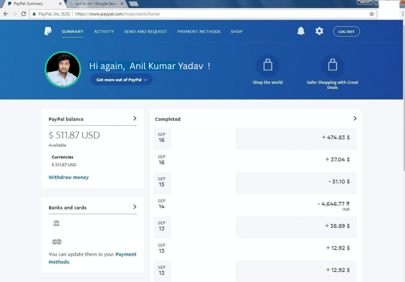Go to the Summary menu item
Screen dimensions: 405x282
click(73, 32)
